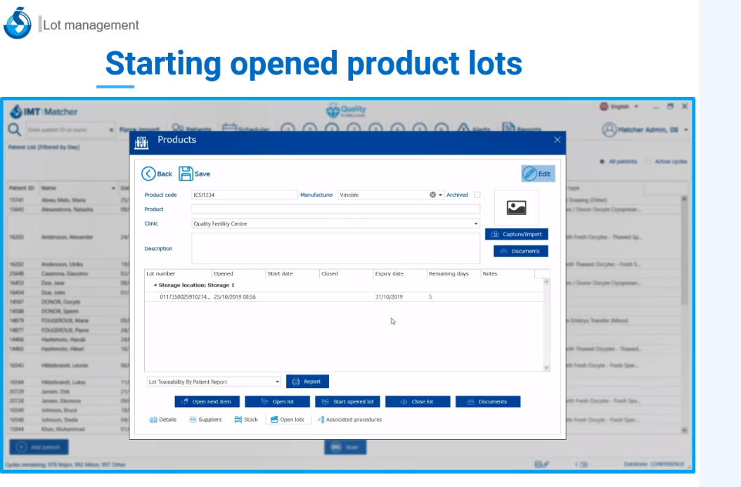
Task: Click the Start opened lot button
Action: tap(348, 401)
